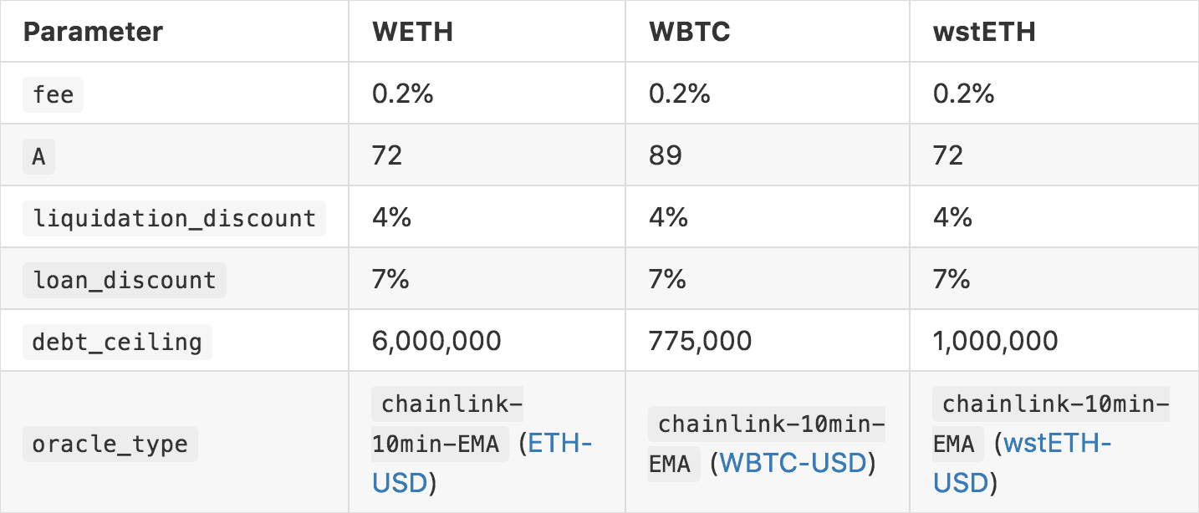This screenshot has height=513, width=1199.
Task: Click the liquidation_discount parameter label
Action: pyautogui.click(x=174, y=218)
